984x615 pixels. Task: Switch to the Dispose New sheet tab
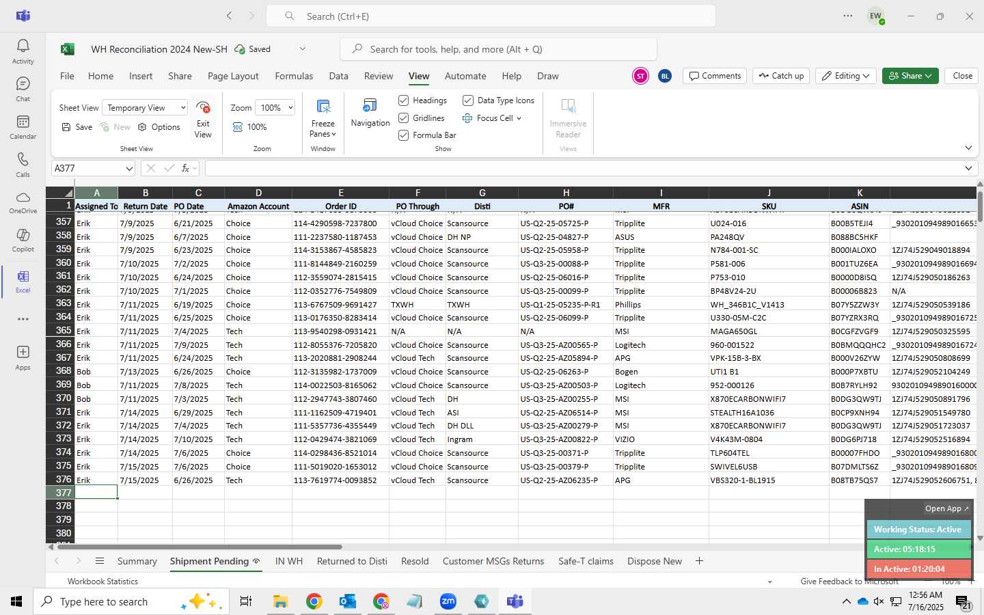pos(655,561)
